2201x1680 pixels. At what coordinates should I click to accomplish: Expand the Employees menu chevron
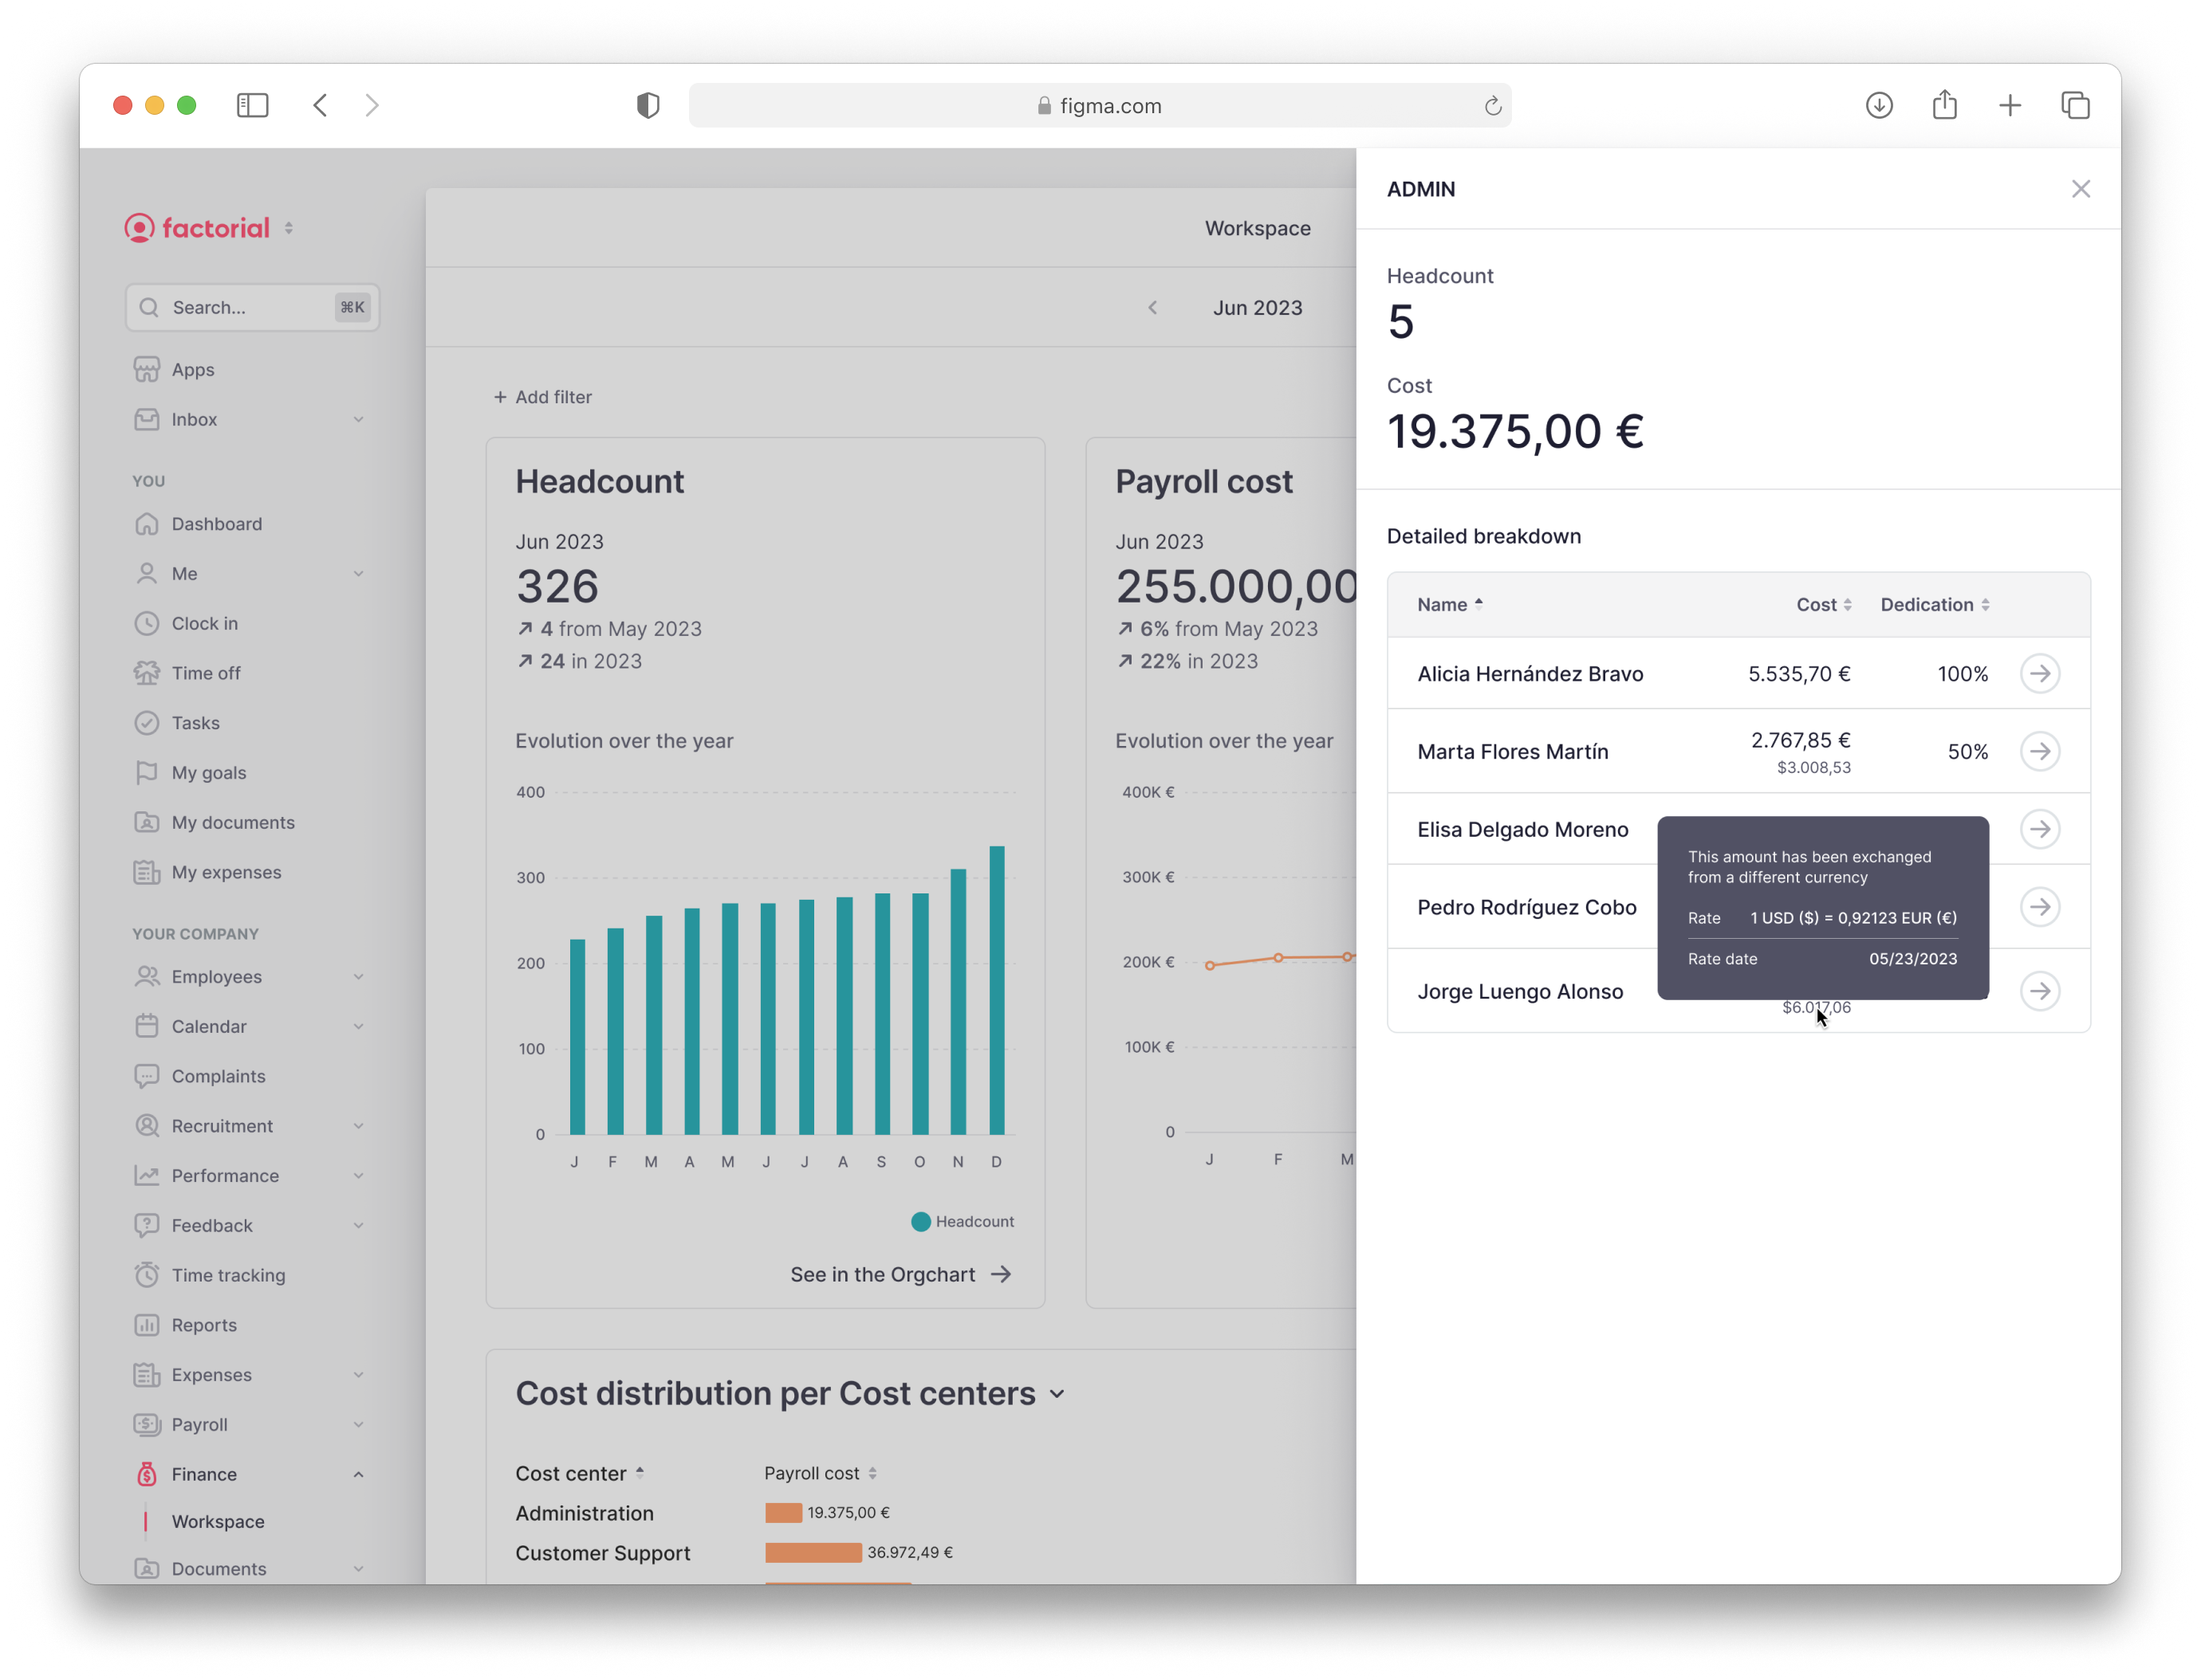tap(358, 977)
